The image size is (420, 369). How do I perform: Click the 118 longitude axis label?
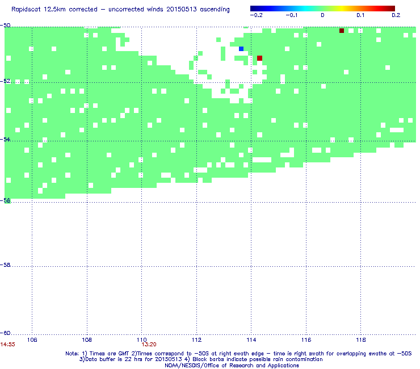click(361, 340)
